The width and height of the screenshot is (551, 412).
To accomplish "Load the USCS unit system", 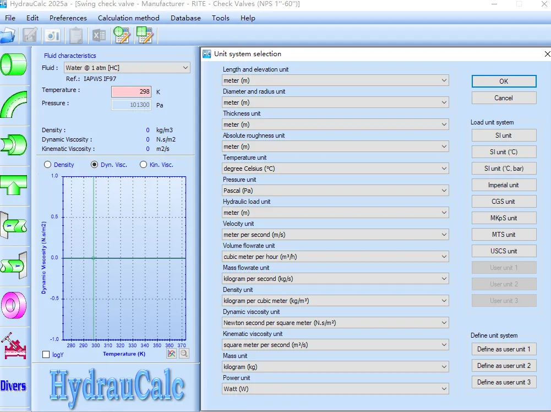I will 504,251.
